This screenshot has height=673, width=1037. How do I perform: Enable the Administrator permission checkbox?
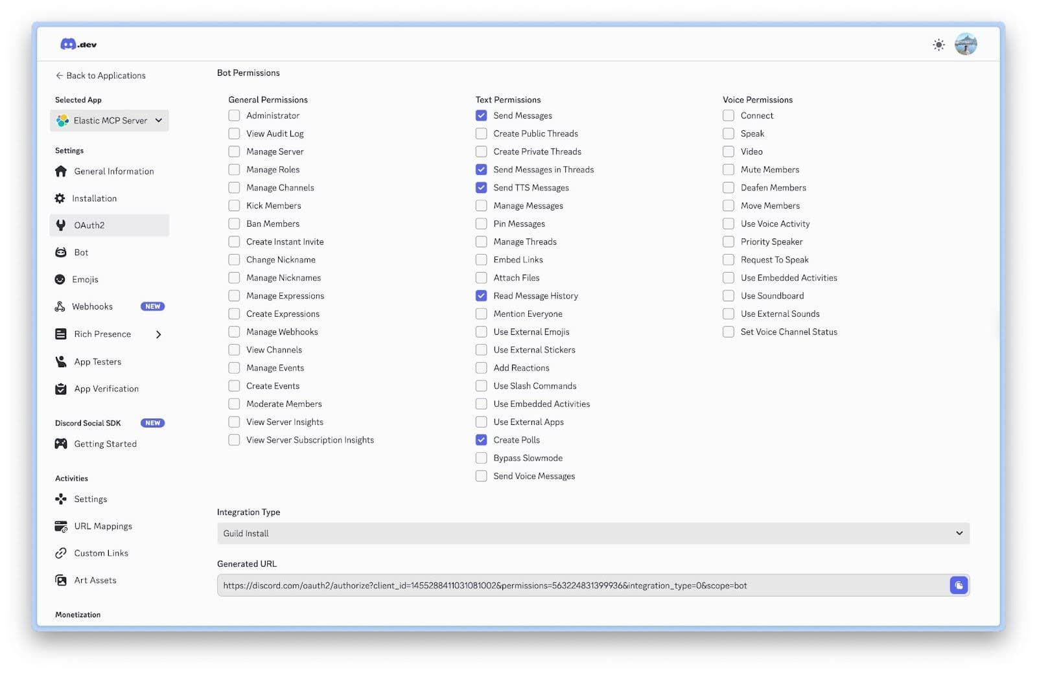234,115
